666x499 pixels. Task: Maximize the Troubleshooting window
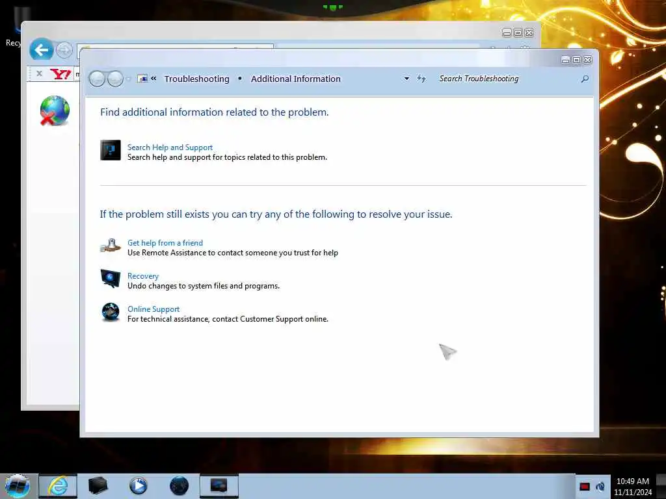pos(576,60)
